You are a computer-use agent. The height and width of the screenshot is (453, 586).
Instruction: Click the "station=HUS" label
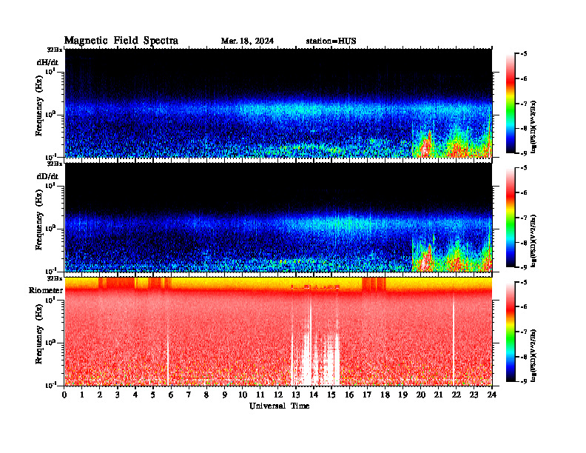pyautogui.click(x=331, y=41)
